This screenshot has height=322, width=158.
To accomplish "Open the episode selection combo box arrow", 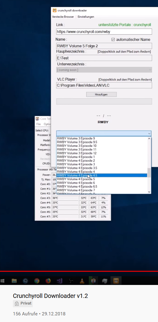I will click(x=149, y=133).
